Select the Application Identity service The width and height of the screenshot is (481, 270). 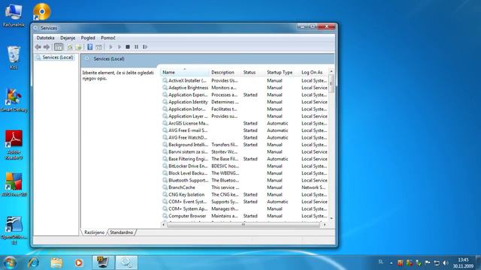pos(244,102)
